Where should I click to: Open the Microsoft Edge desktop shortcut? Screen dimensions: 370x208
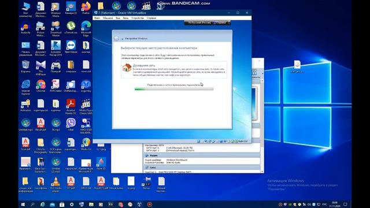(x=86, y=29)
